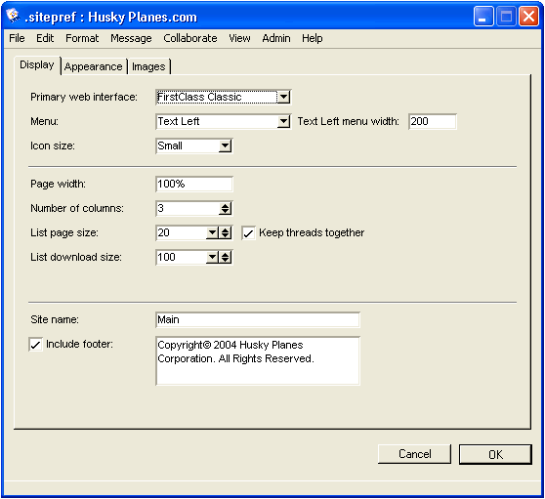Open the Admin menu

click(276, 38)
